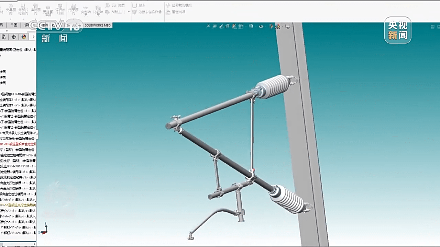
Task: Select the yellow warning item in feature tree
Action: click(x=18, y=205)
